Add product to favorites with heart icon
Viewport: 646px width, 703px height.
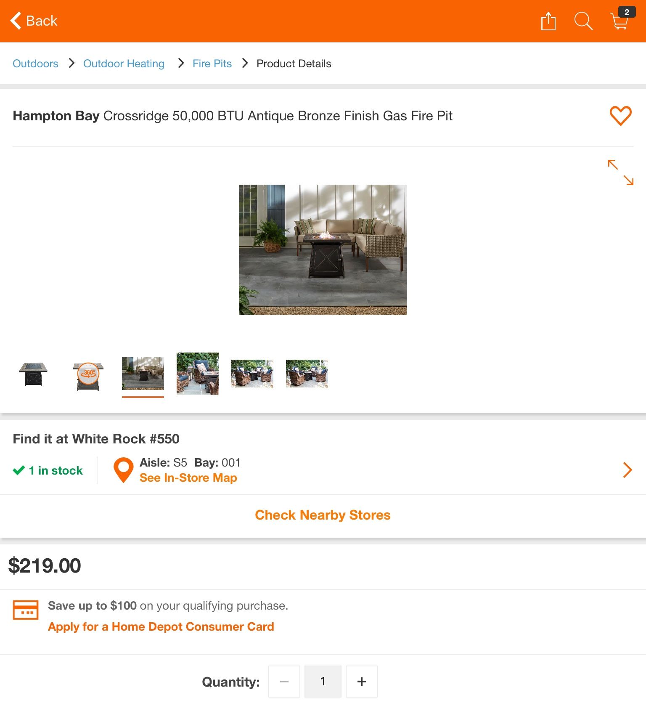point(620,116)
